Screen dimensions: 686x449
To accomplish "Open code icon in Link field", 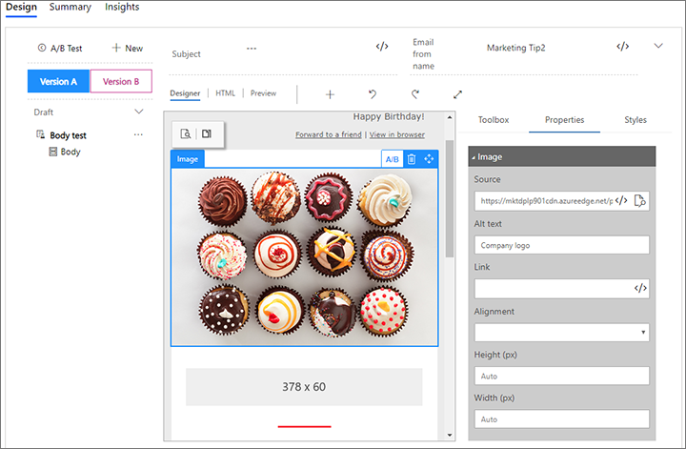I will coord(640,288).
